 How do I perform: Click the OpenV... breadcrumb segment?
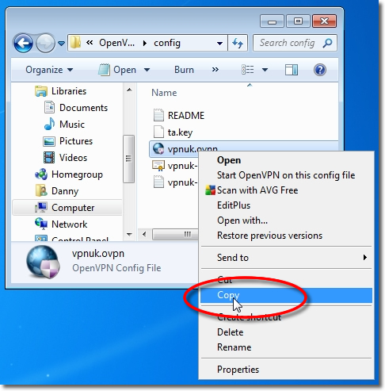point(116,43)
